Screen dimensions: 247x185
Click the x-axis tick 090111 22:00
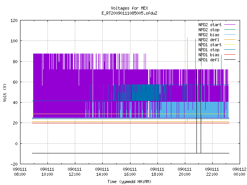click(212, 172)
